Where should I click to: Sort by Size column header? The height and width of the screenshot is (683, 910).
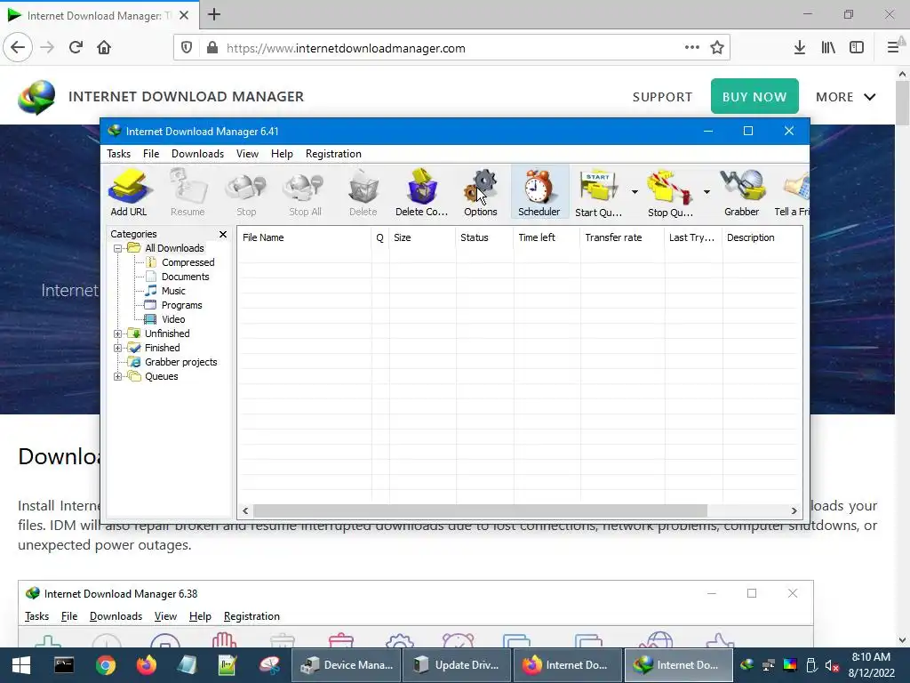422,237
